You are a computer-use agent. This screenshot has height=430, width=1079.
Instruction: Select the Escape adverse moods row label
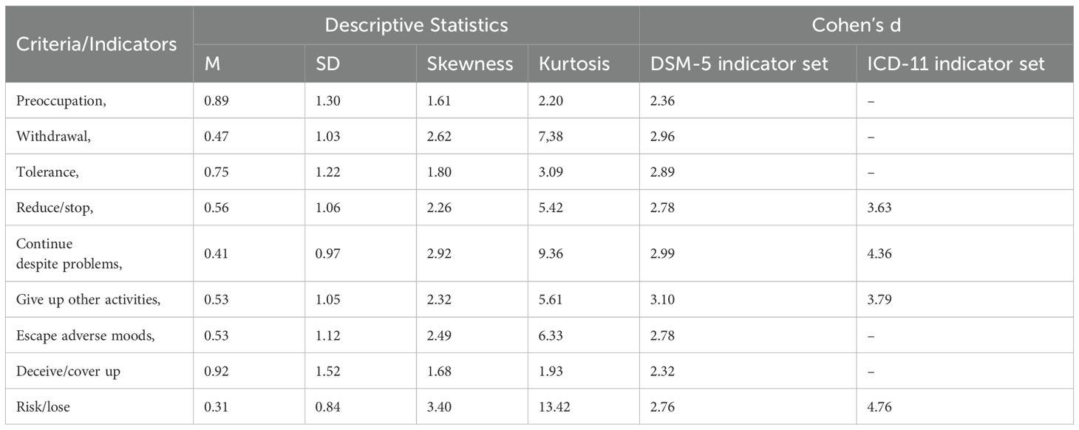tap(84, 335)
